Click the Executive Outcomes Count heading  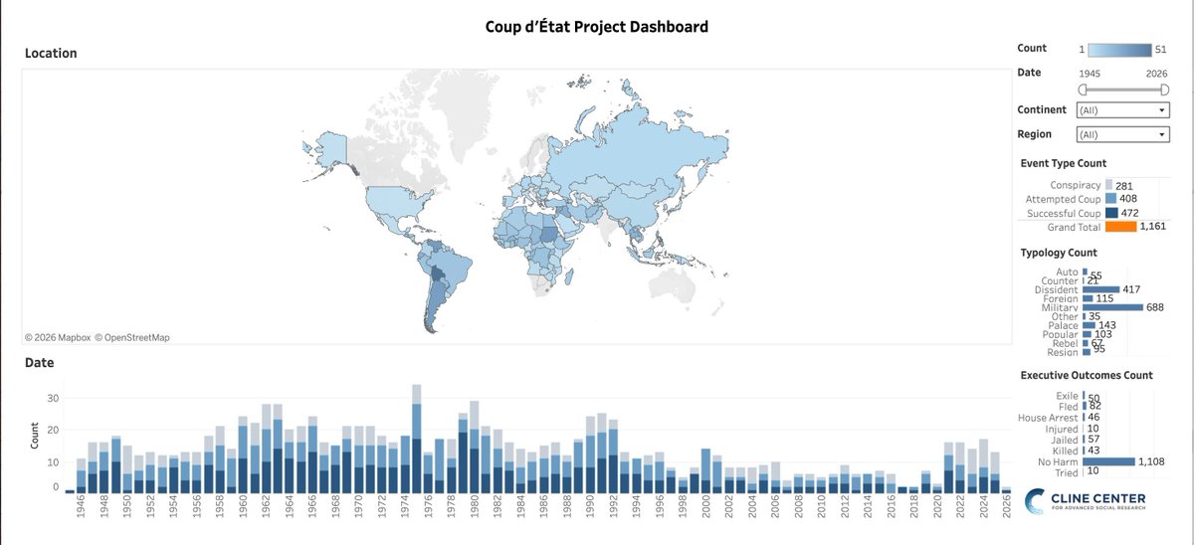pos(1087,375)
